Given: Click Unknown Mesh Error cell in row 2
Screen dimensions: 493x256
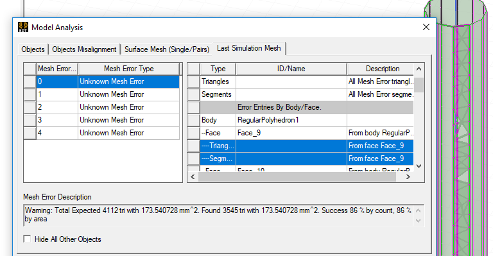Looking at the screenshot, I should [x=128, y=107].
